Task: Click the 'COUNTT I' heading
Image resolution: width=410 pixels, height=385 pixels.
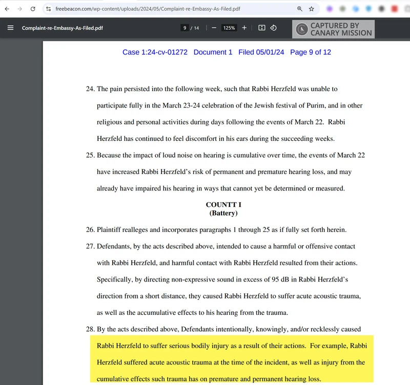Action: click(x=223, y=204)
